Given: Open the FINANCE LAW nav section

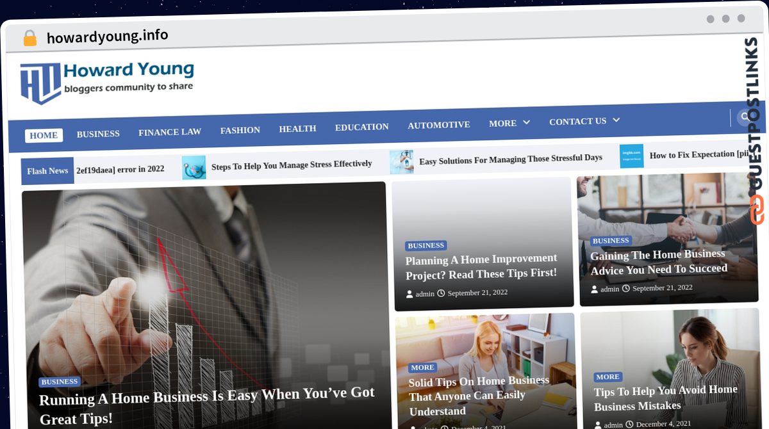Looking at the screenshot, I should pos(170,132).
